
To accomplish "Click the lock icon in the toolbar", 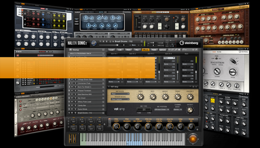I will pos(179,50).
